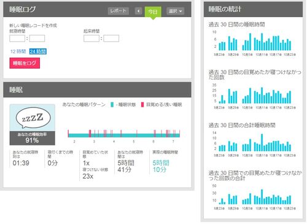Image resolution: width=307 pixels, height=224 pixels.
Task: Click bedtime minute input field
Action: pos(37,38)
